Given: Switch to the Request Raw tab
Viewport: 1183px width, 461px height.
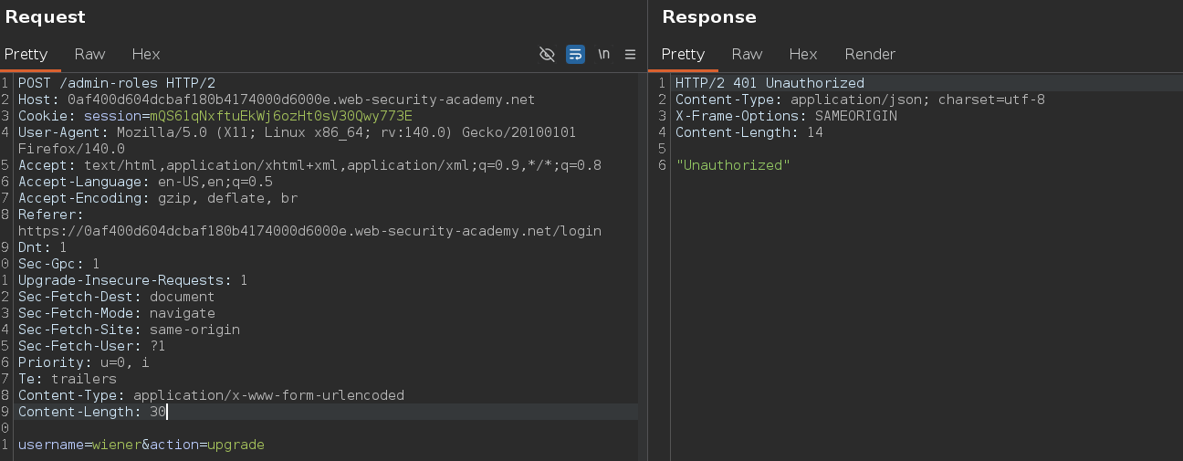Looking at the screenshot, I should point(90,54).
